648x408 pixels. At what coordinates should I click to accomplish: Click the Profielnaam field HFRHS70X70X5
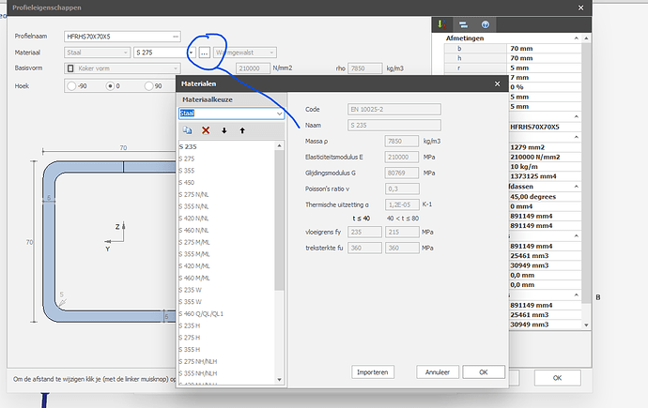click(x=122, y=37)
